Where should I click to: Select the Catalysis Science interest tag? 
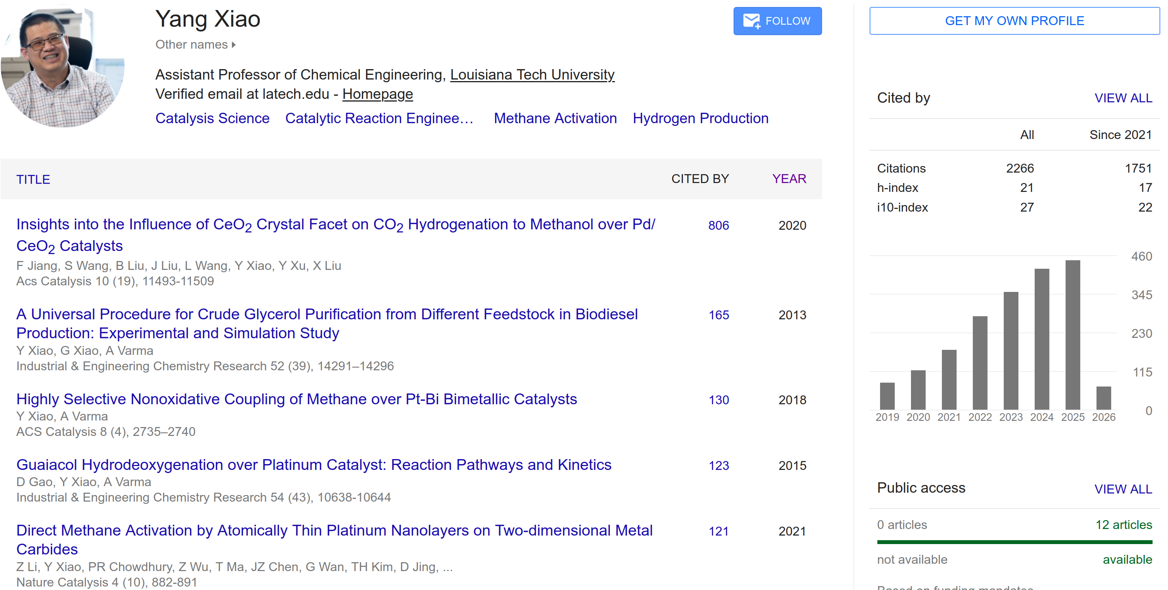tap(212, 118)
